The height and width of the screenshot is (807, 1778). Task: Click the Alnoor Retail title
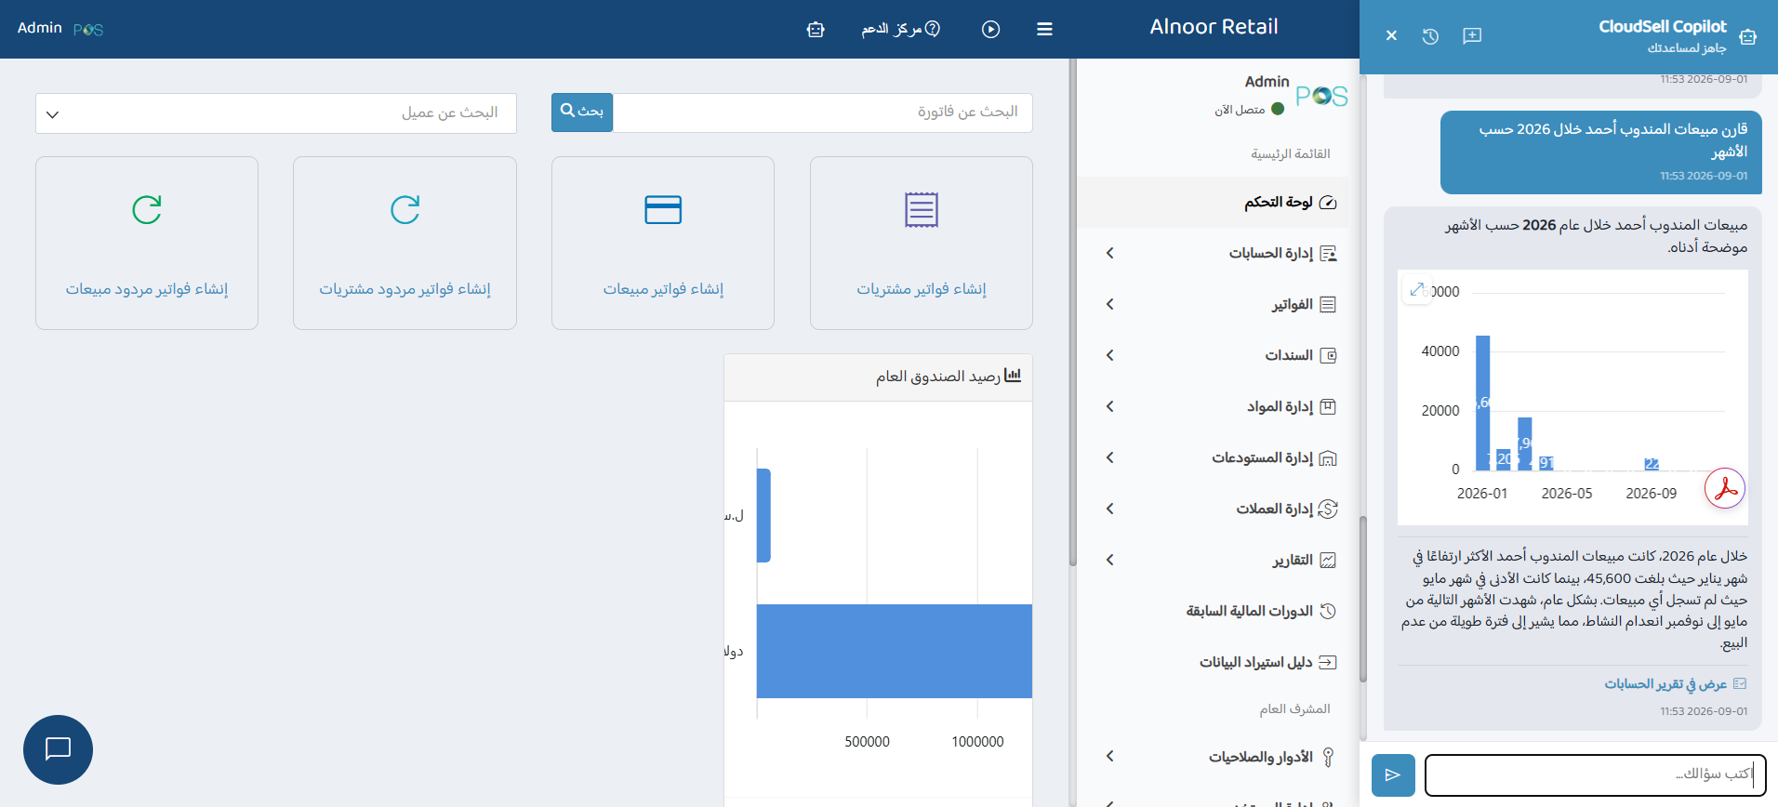(1214, 27)
